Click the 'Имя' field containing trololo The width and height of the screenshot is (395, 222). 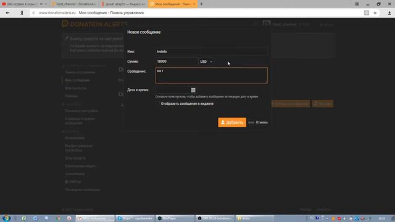(x=211, y=52)
